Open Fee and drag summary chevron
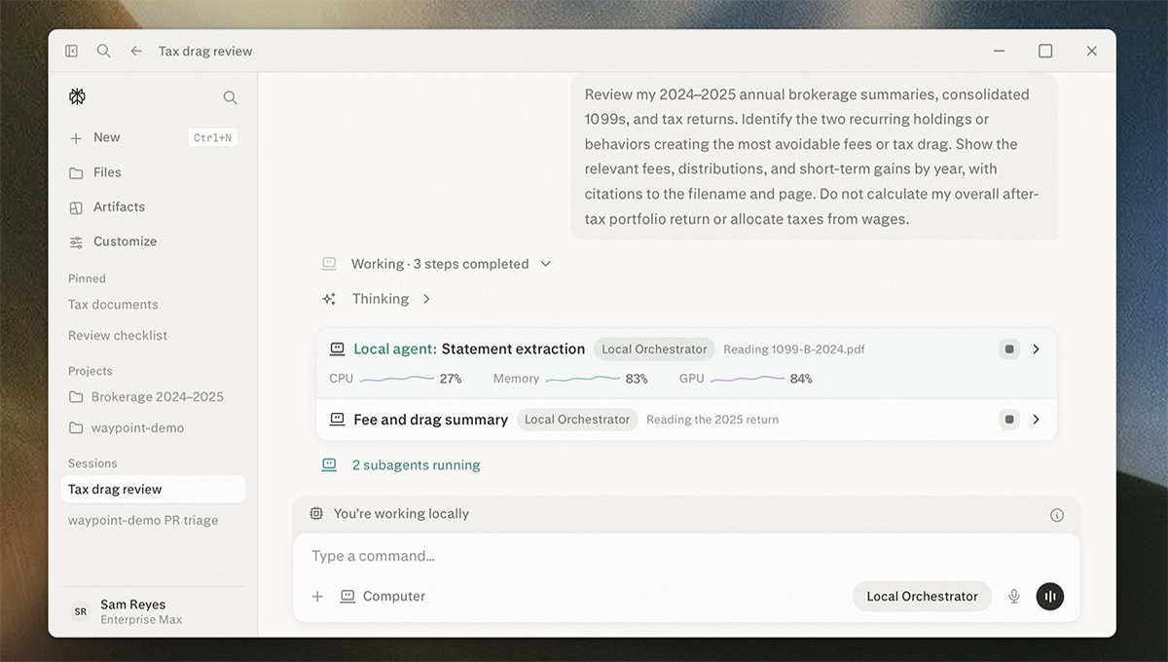1168x662 pixels. coord(1036,419)
